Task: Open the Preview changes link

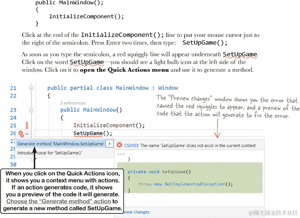Action: pos(136,212)
